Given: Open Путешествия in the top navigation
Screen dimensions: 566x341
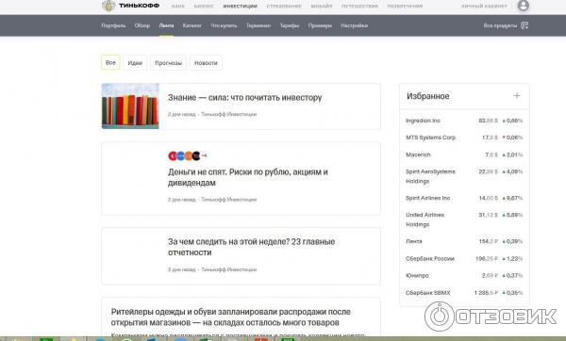Looking at the screenshot, I should (359, 7).
